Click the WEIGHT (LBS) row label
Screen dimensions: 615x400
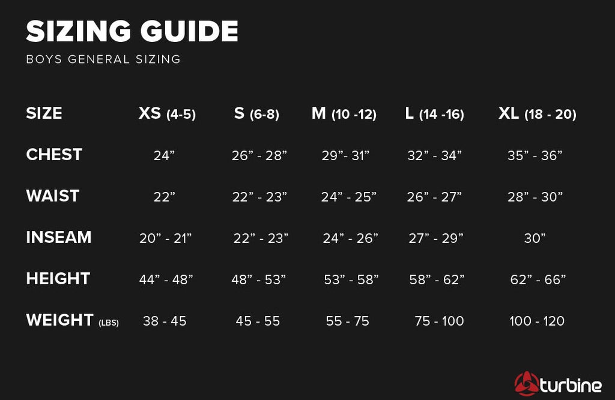73,320
